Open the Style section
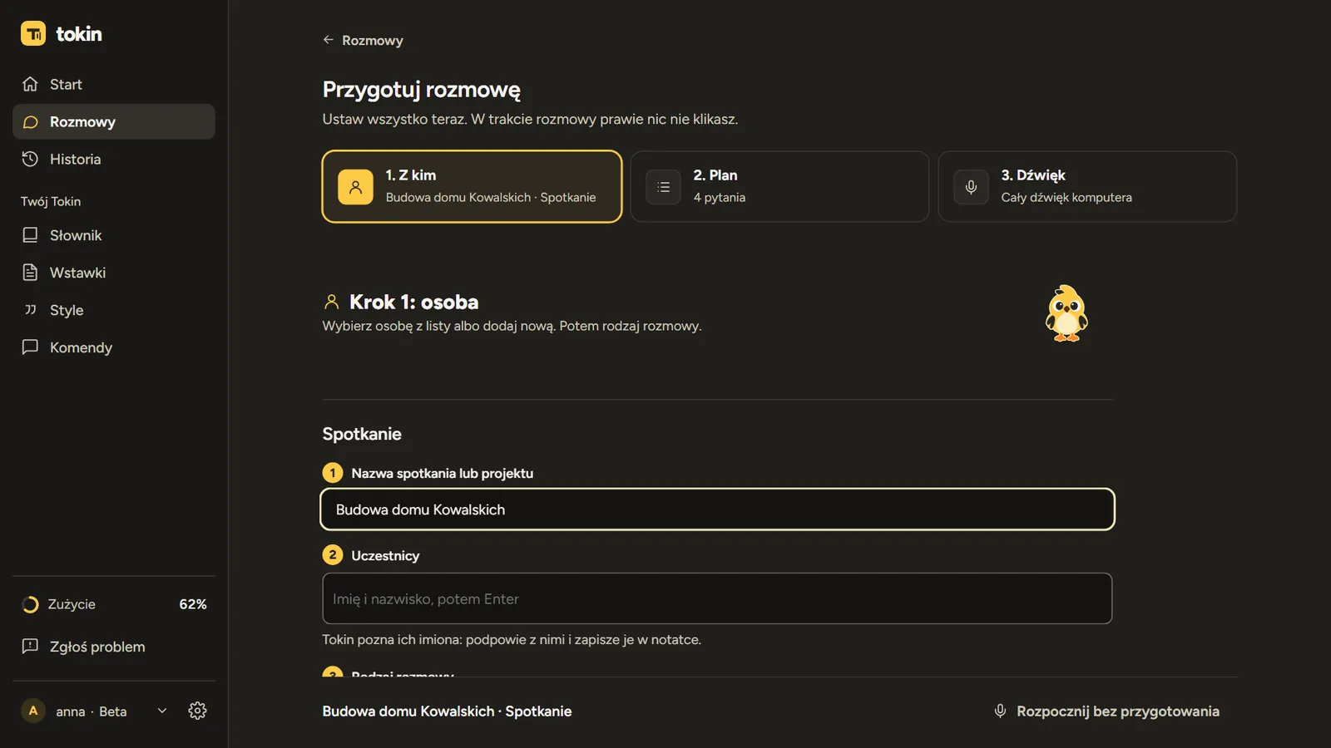This screenshot has width=1331, height=748. (114, 310)
